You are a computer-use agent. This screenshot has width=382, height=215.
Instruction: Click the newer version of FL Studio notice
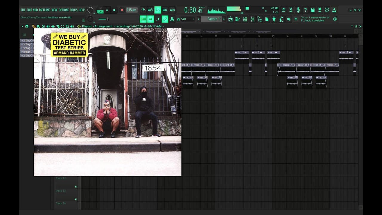coord(315,19)
